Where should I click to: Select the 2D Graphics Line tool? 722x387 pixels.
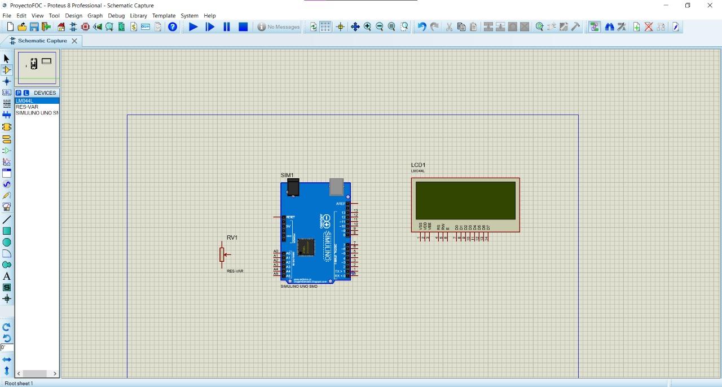7,219
